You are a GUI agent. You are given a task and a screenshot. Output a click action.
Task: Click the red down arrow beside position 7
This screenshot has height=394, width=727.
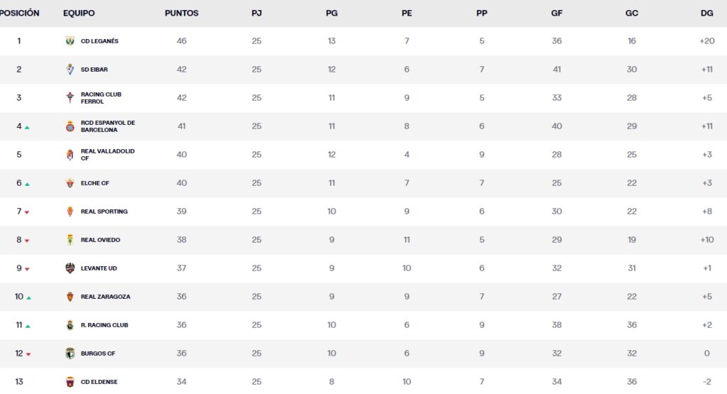(x=27, y=213)
